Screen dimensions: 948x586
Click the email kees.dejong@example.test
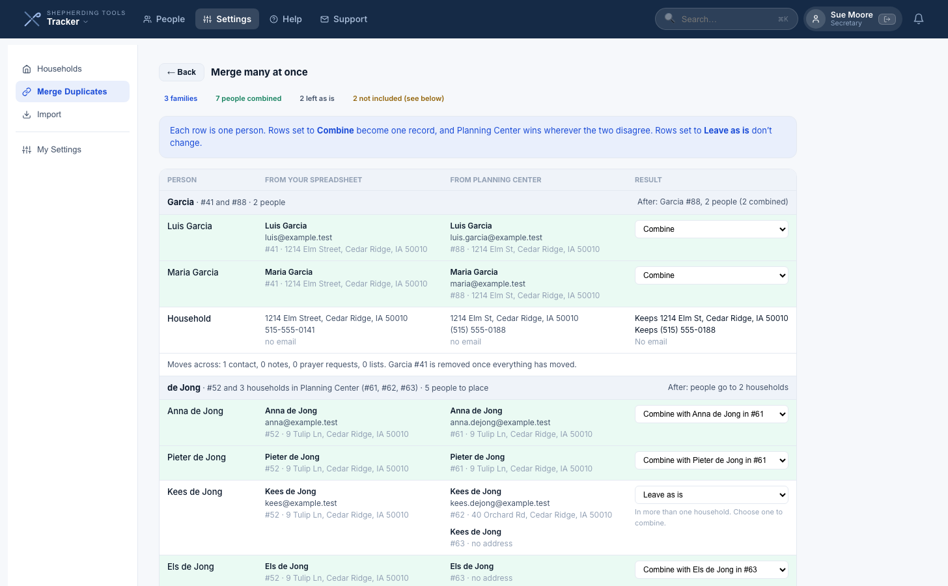[x=500, y=503]
